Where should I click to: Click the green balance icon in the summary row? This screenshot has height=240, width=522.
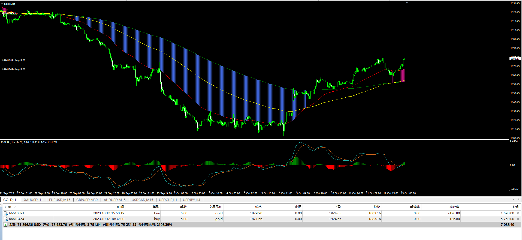pyautogui.click(x=5, y=225)
